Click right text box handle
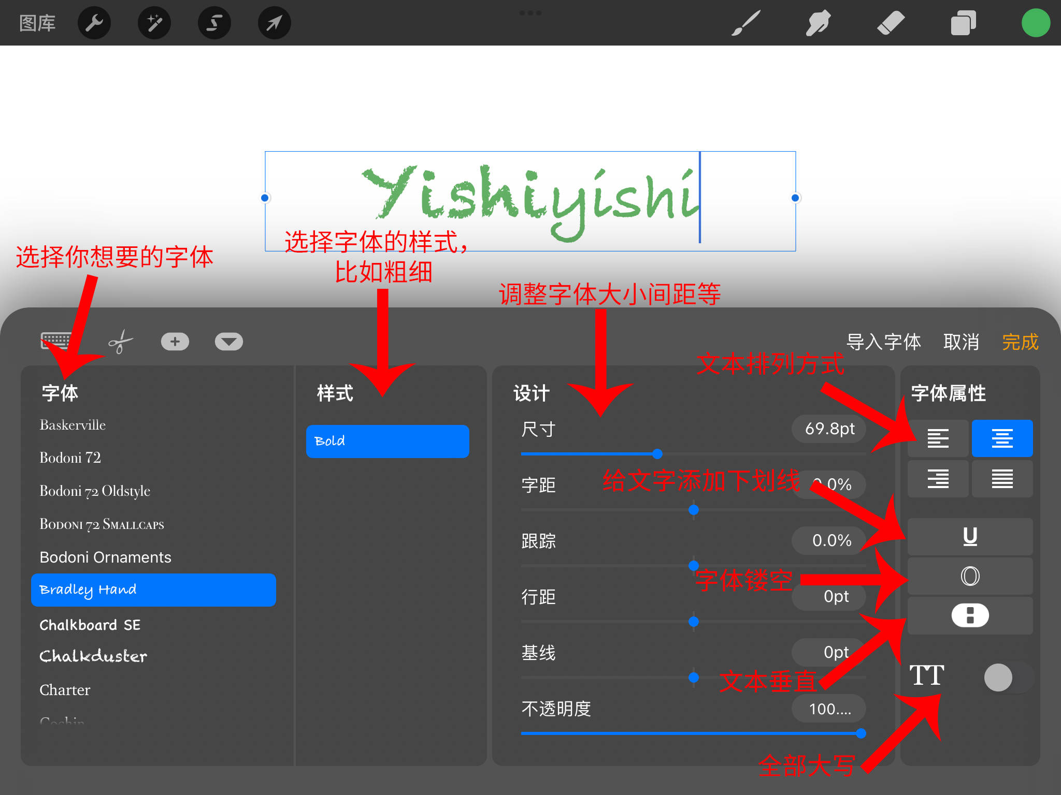The height and width of the screenshot is (795, 1061). click(795, 198)
